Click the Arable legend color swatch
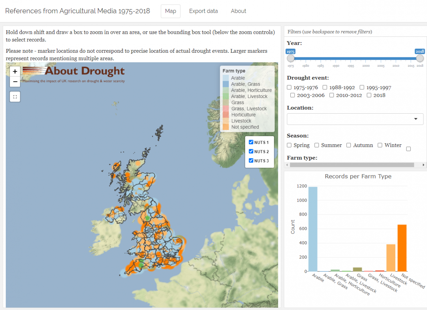The image size is (427, 310). (x=226, y=78)
